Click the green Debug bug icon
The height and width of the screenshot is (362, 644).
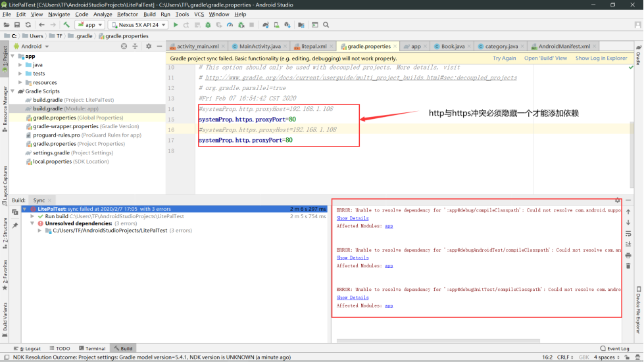pyautogui.click(x=208, y=25)
